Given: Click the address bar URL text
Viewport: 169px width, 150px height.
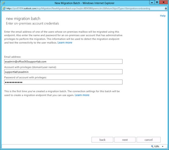Looking at the screenshot, I should [x=78, y=8].
